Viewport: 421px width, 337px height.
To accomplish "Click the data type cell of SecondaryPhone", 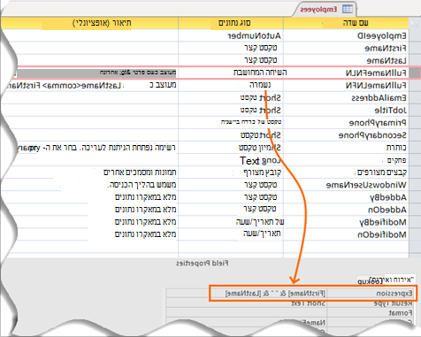I will coord(231,134).
